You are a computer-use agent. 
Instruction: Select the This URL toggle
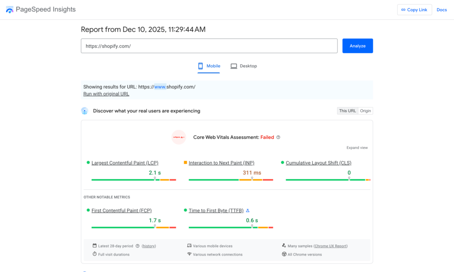coord(348,111)
